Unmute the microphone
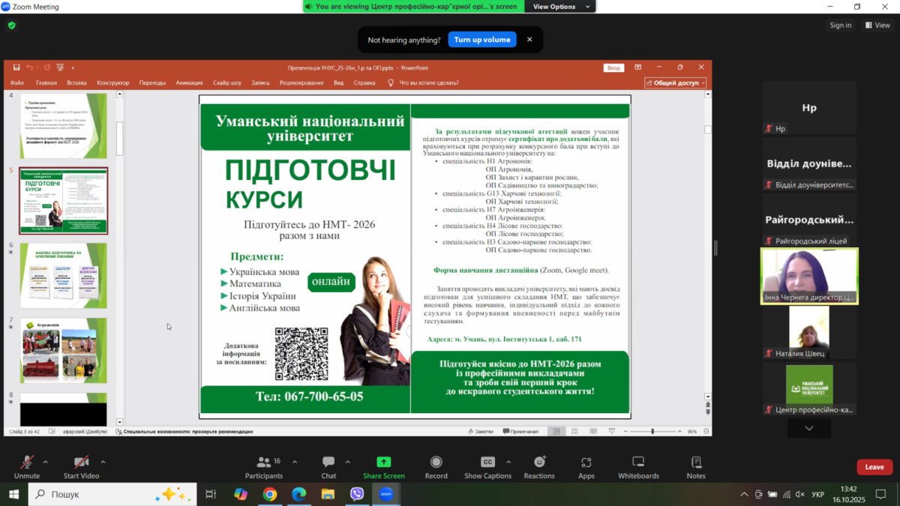Viewport: 900px width, 506px height. (x=27, y=467)
